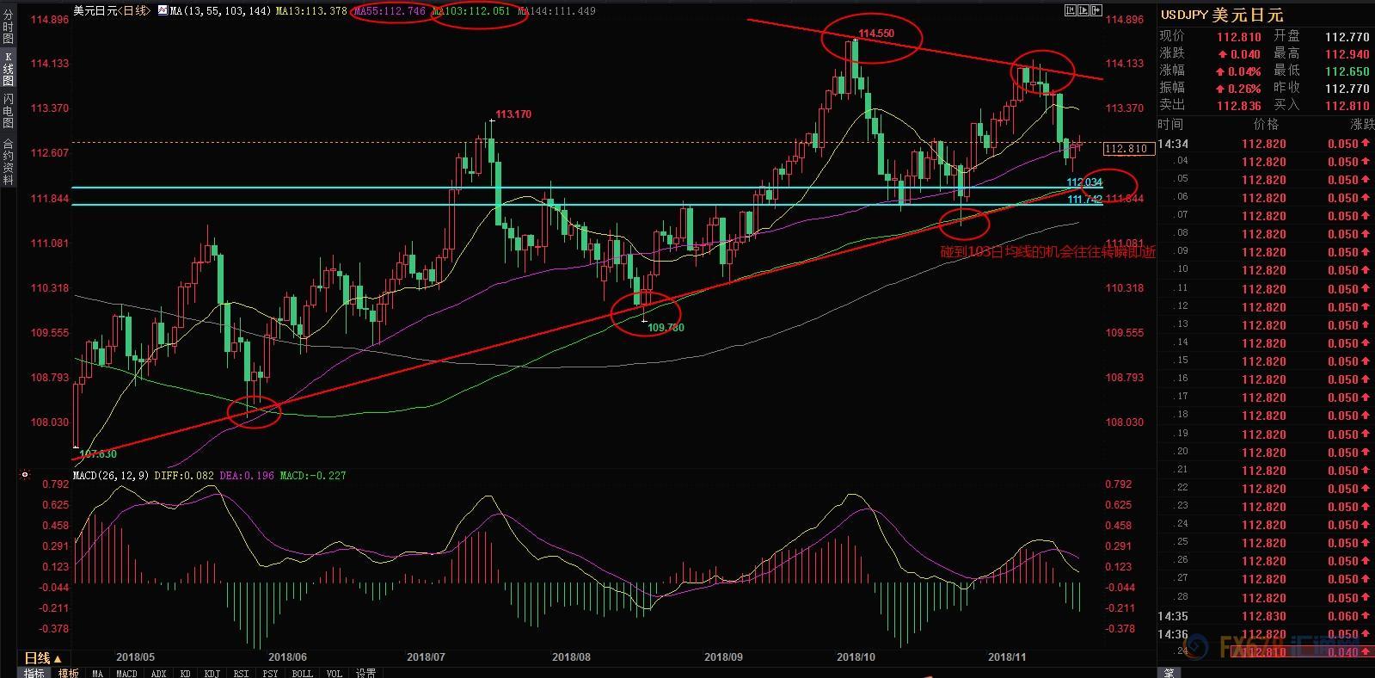Click the 111.742 cyan level label

pyautogui.click(x=1084, y=200)
